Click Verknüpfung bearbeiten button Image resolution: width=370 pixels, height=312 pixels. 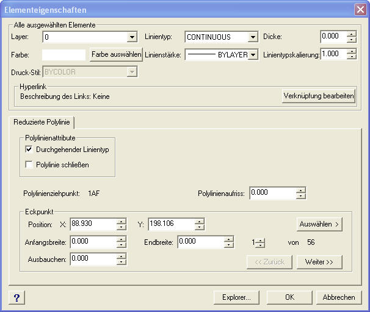click(x=319, y=96)
